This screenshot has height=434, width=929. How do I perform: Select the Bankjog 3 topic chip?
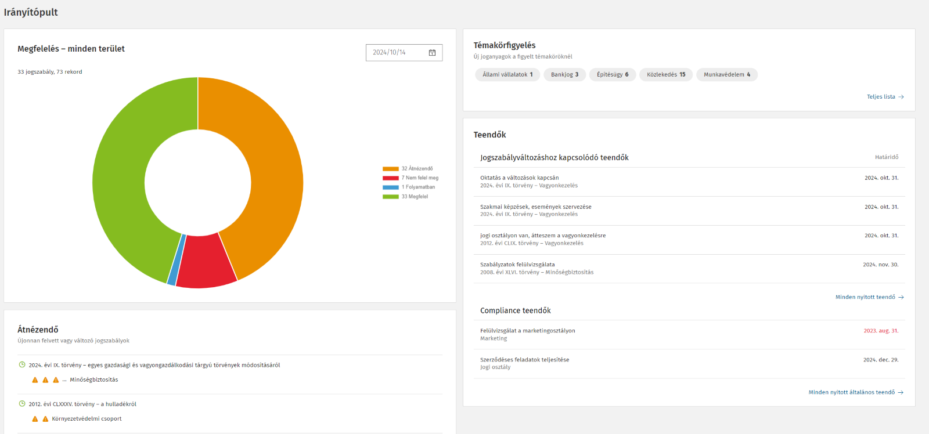point(564,75)
